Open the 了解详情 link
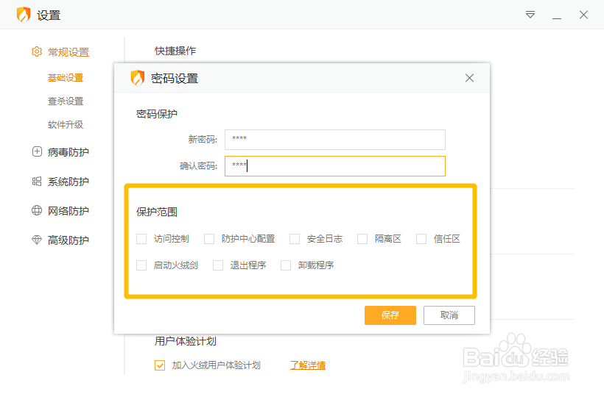Screen dimensions: 604x397 pyautogui.click(x=308, y=365)
